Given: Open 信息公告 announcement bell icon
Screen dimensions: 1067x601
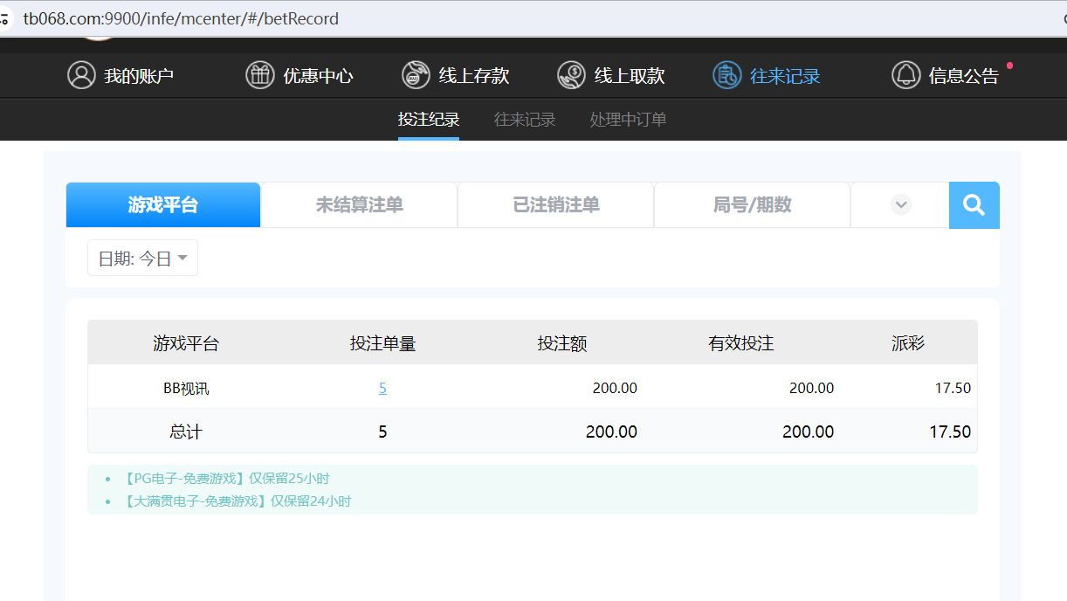Looking at the screenshot, I should tap(905, 75).
